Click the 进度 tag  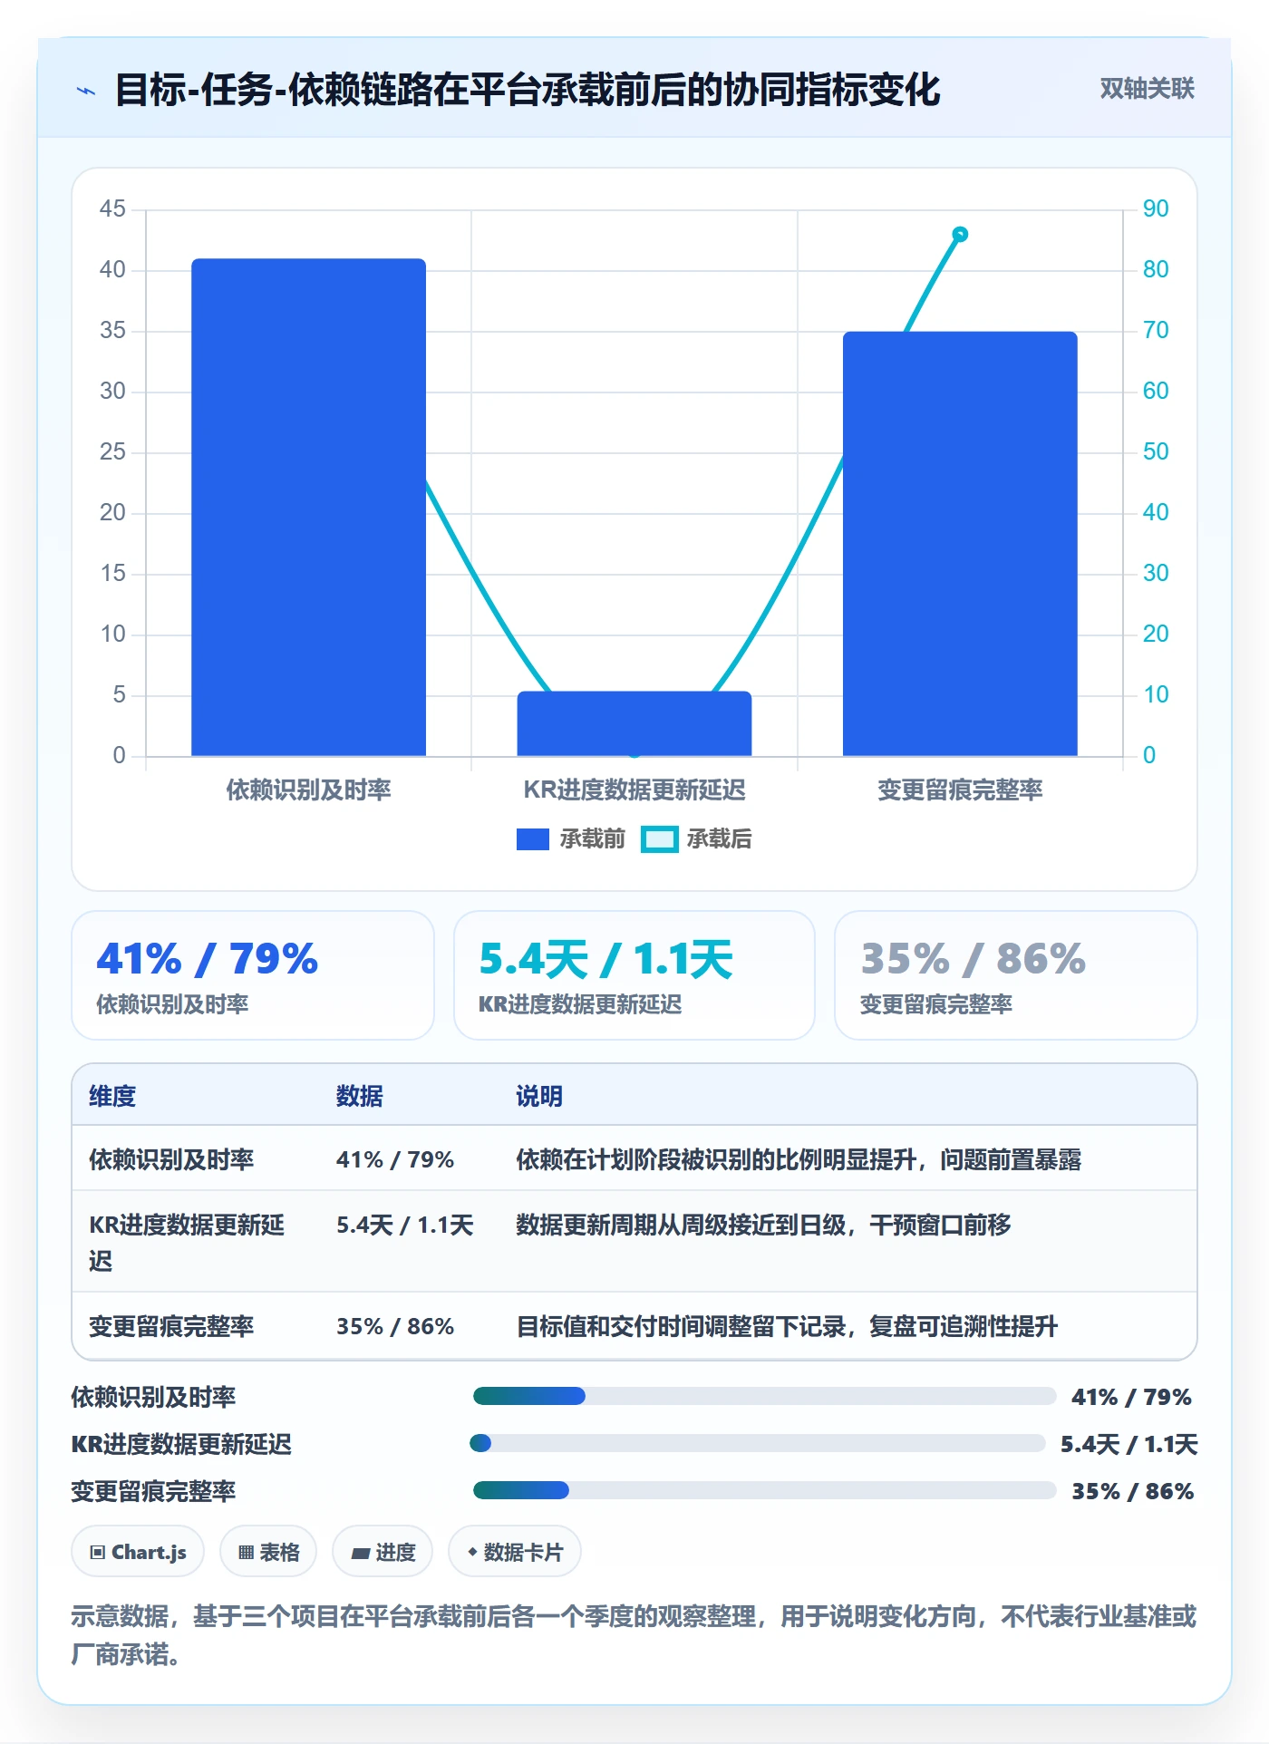click(x=383, y=1552)
